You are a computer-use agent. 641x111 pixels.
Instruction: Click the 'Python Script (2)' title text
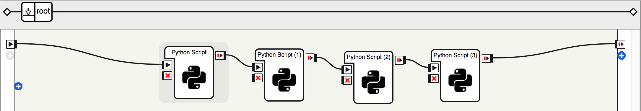tap(368, 57)
